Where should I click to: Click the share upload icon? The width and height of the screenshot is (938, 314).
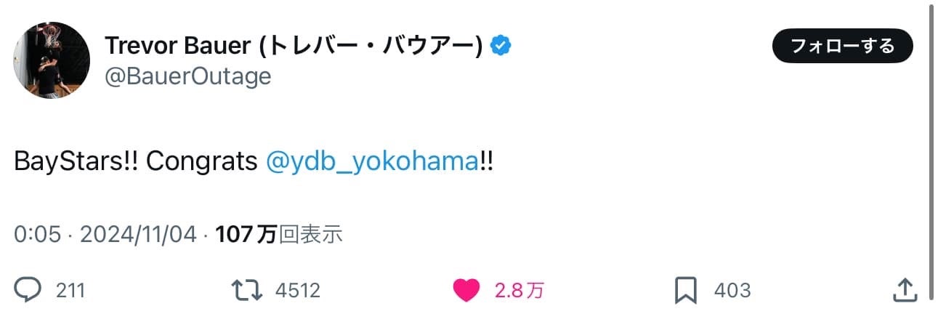[903, 291]
